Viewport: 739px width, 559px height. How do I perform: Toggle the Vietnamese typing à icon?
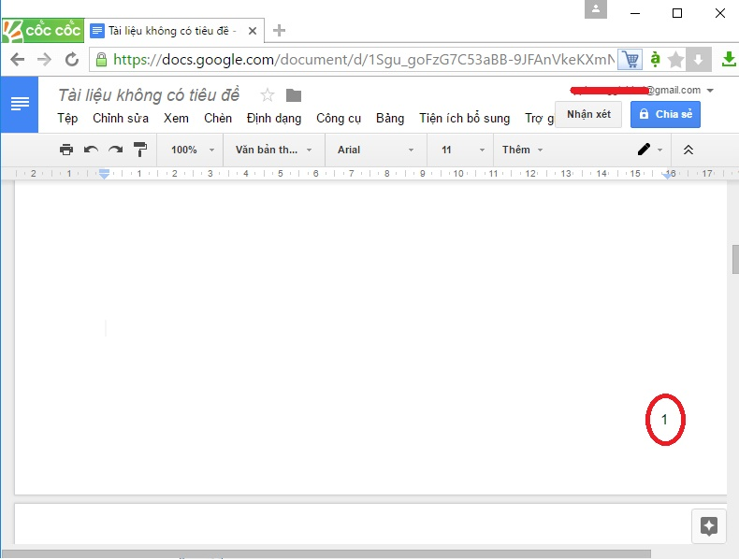(x=655, y=59)
